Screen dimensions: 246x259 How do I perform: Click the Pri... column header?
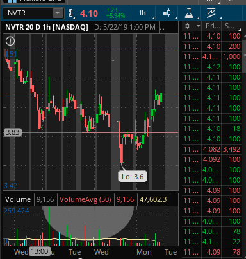213,26
